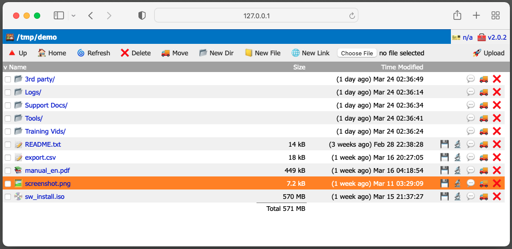Open the Tools/ folder
The image size is (512, 249).
pyautogui.click(x=33, y=118)
